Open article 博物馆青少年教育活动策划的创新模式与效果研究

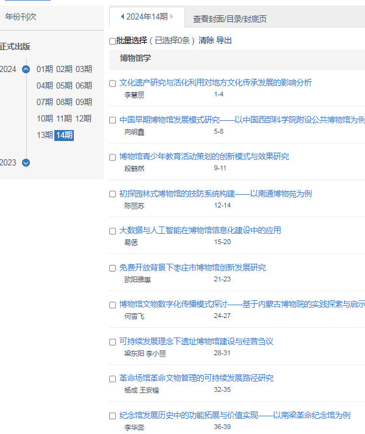coord(204,156)
